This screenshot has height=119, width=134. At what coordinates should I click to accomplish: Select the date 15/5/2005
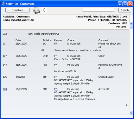[x=21, y=56]
